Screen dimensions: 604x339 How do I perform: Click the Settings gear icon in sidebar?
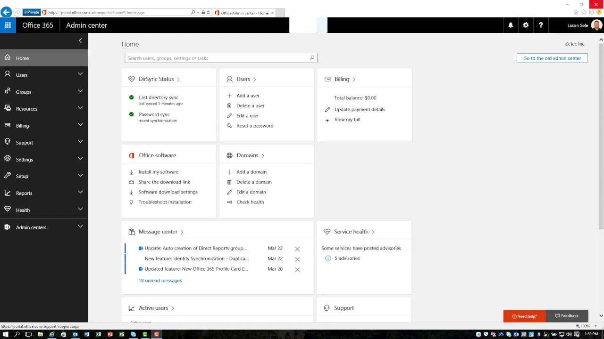pyautogui.click(x=8, y=159)
